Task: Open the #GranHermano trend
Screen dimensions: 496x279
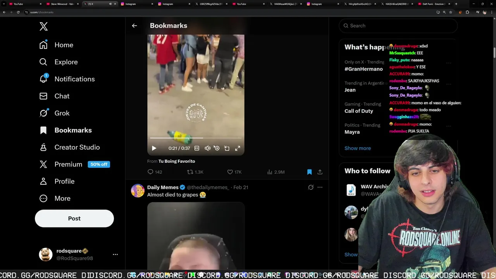Action: pos(363,69)
